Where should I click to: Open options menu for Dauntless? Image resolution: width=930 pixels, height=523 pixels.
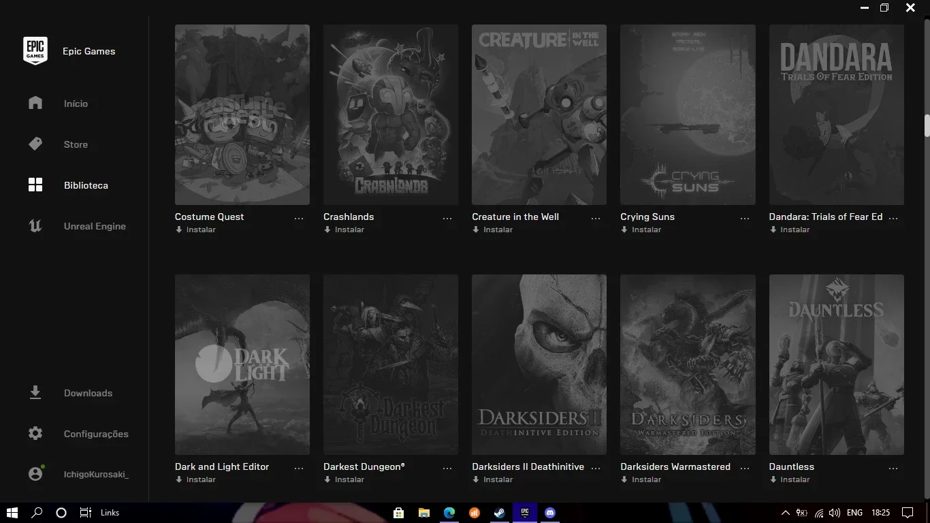click(x=893, y=468)
